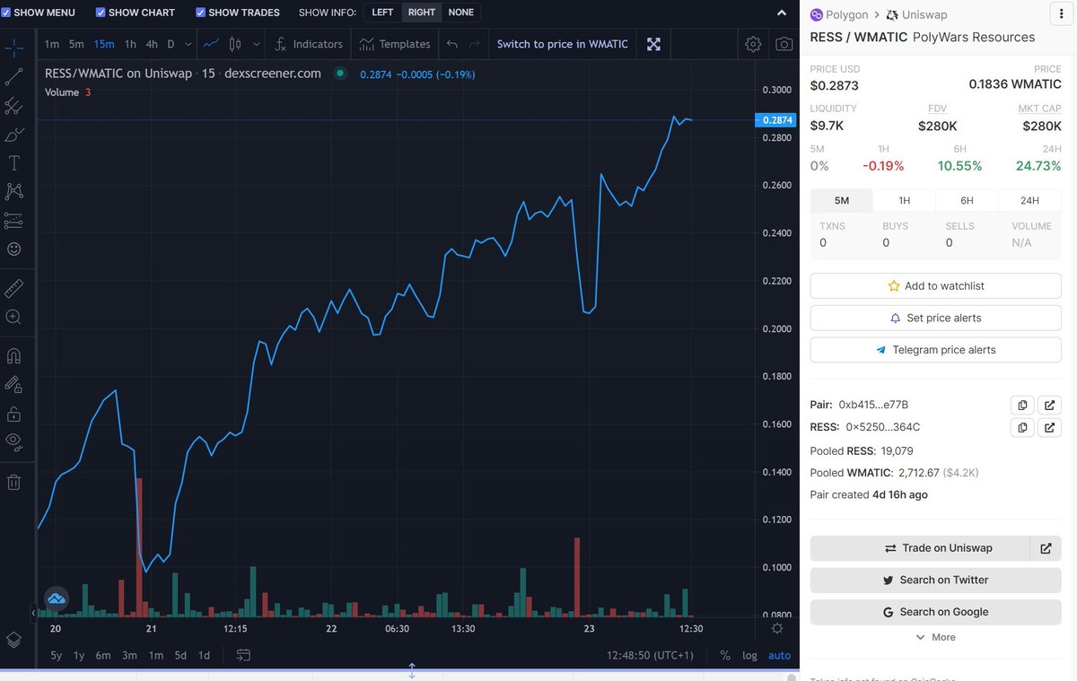Click Set price alerts button
This screenshot has height=681, width=1077.
pyautogui.click(x=936, y=319)
